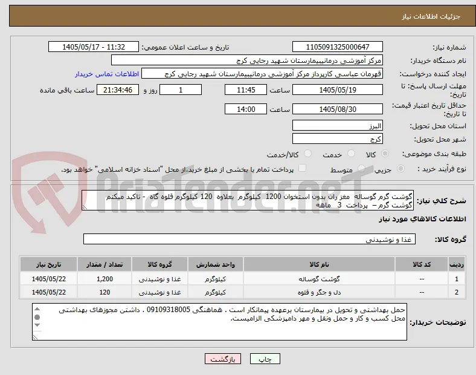Click the delivery city field کرج

(337, 139)
